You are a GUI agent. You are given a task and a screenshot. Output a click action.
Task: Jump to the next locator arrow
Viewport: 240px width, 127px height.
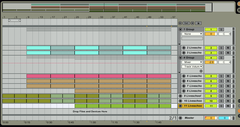point(192,23)
